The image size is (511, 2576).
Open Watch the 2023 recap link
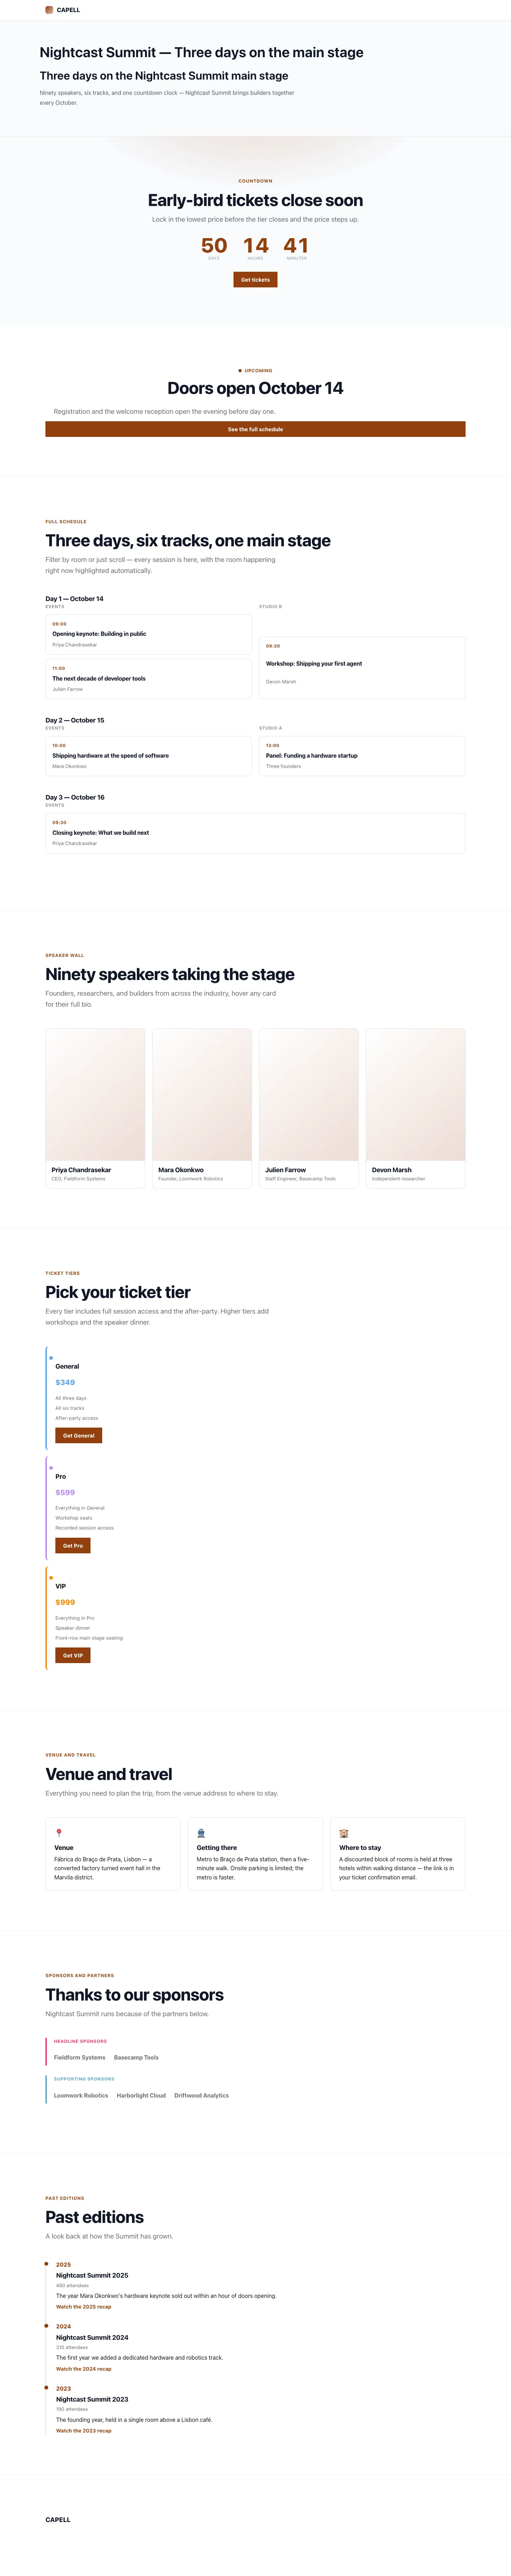(x=84, y=2431)
